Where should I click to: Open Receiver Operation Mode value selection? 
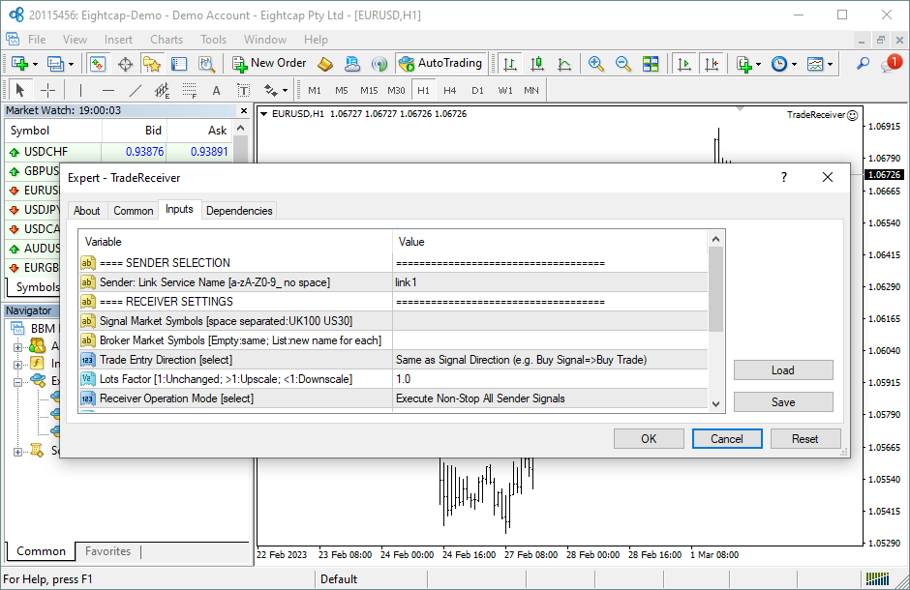pyautogui.click(x=550, y=398)
